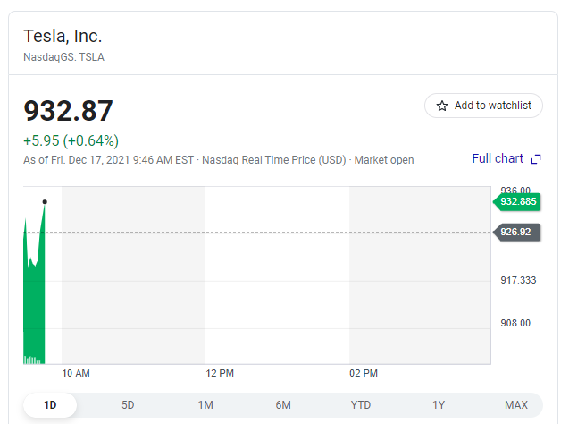Select the MAX time range
Screen dimensions: 569x424
click(x=516, y=405)
